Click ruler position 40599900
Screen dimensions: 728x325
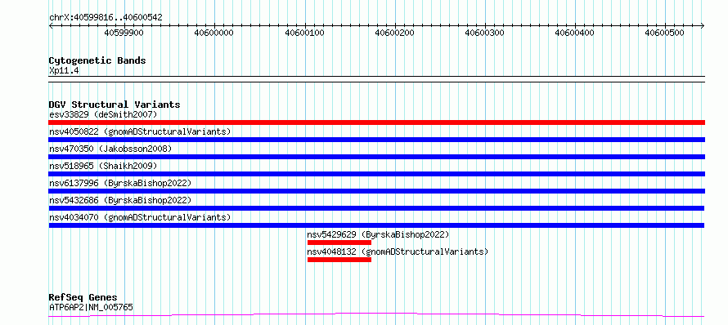pyautogui.click(x=124, y=33)
